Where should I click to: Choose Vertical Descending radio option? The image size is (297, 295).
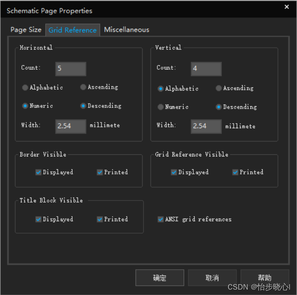pyautogui.click(x=219, y=107)
